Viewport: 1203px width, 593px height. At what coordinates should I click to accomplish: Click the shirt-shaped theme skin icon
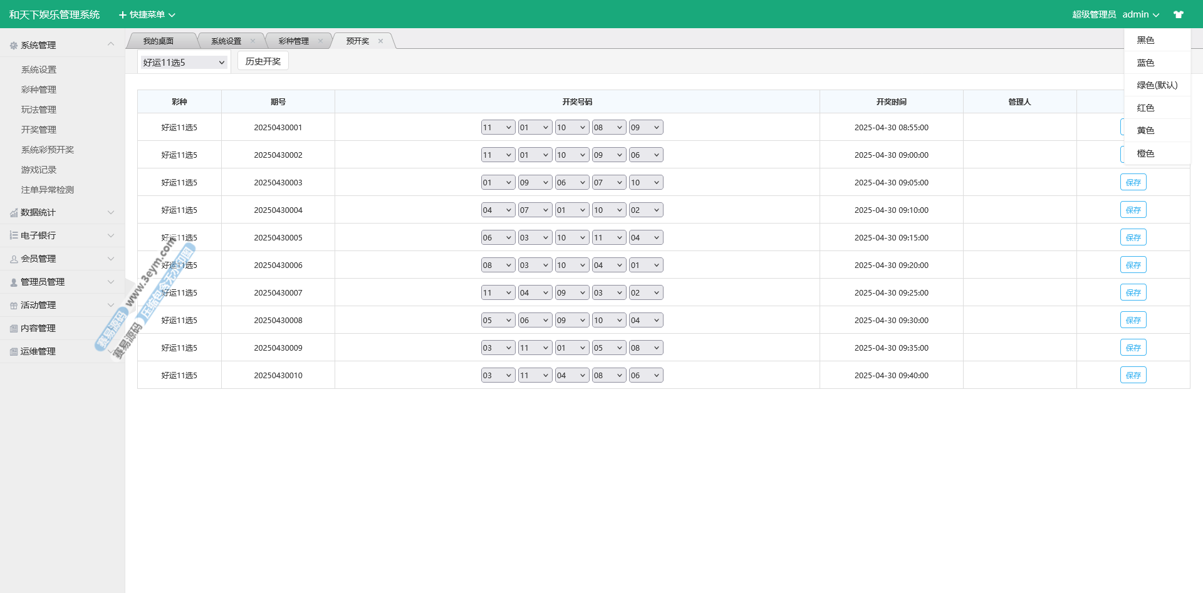[x=1179, y=14]
